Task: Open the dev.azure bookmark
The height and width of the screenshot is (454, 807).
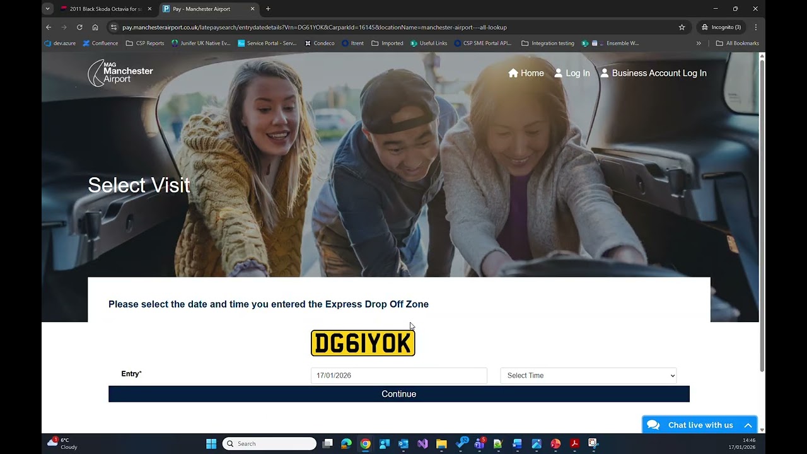Action: [60, 44]
